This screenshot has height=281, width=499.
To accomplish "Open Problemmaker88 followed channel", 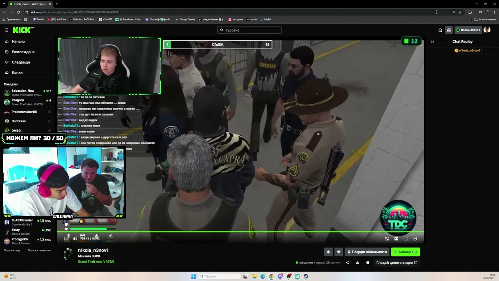I will click(27, 112).
